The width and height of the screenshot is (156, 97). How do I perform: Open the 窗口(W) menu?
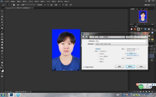(60, 2)
